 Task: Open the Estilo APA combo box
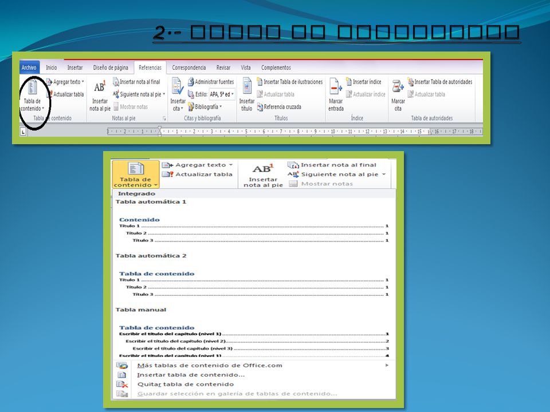coord(222,94)
